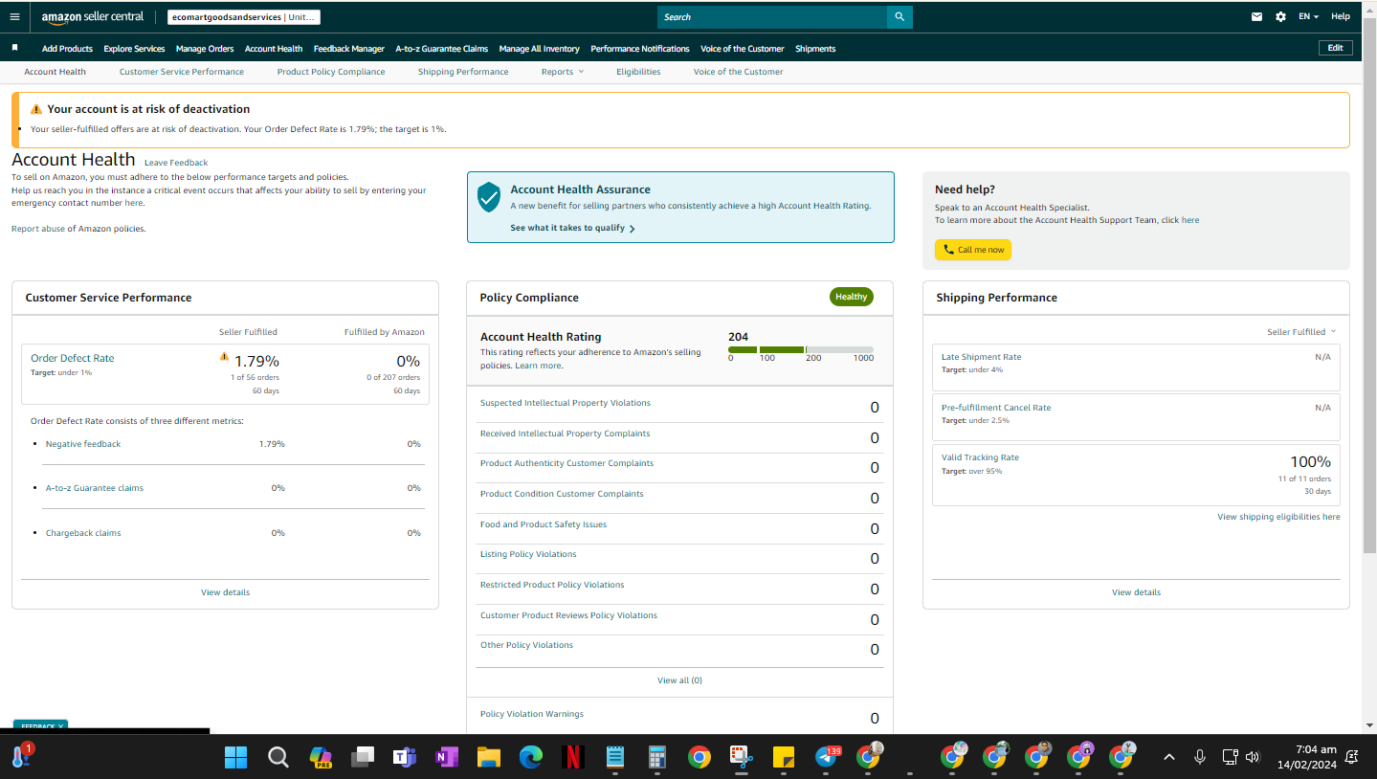
Task: Click Learn more under Account Health Rating
Action: (538, 366)
